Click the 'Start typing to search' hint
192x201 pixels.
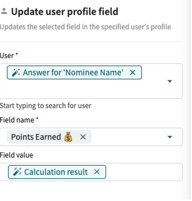coord(46,106)
